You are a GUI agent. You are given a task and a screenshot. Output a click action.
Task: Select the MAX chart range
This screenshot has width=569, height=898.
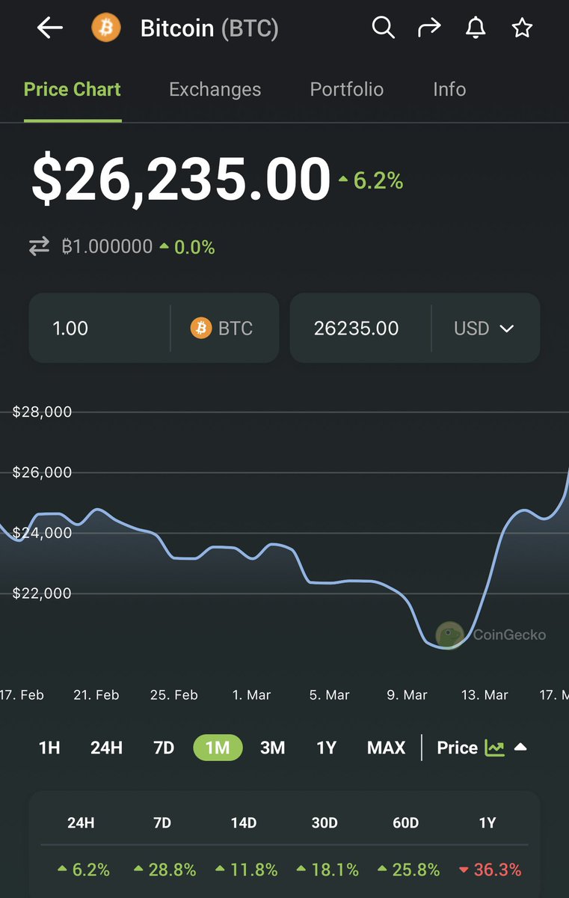[x=387, y=748]
